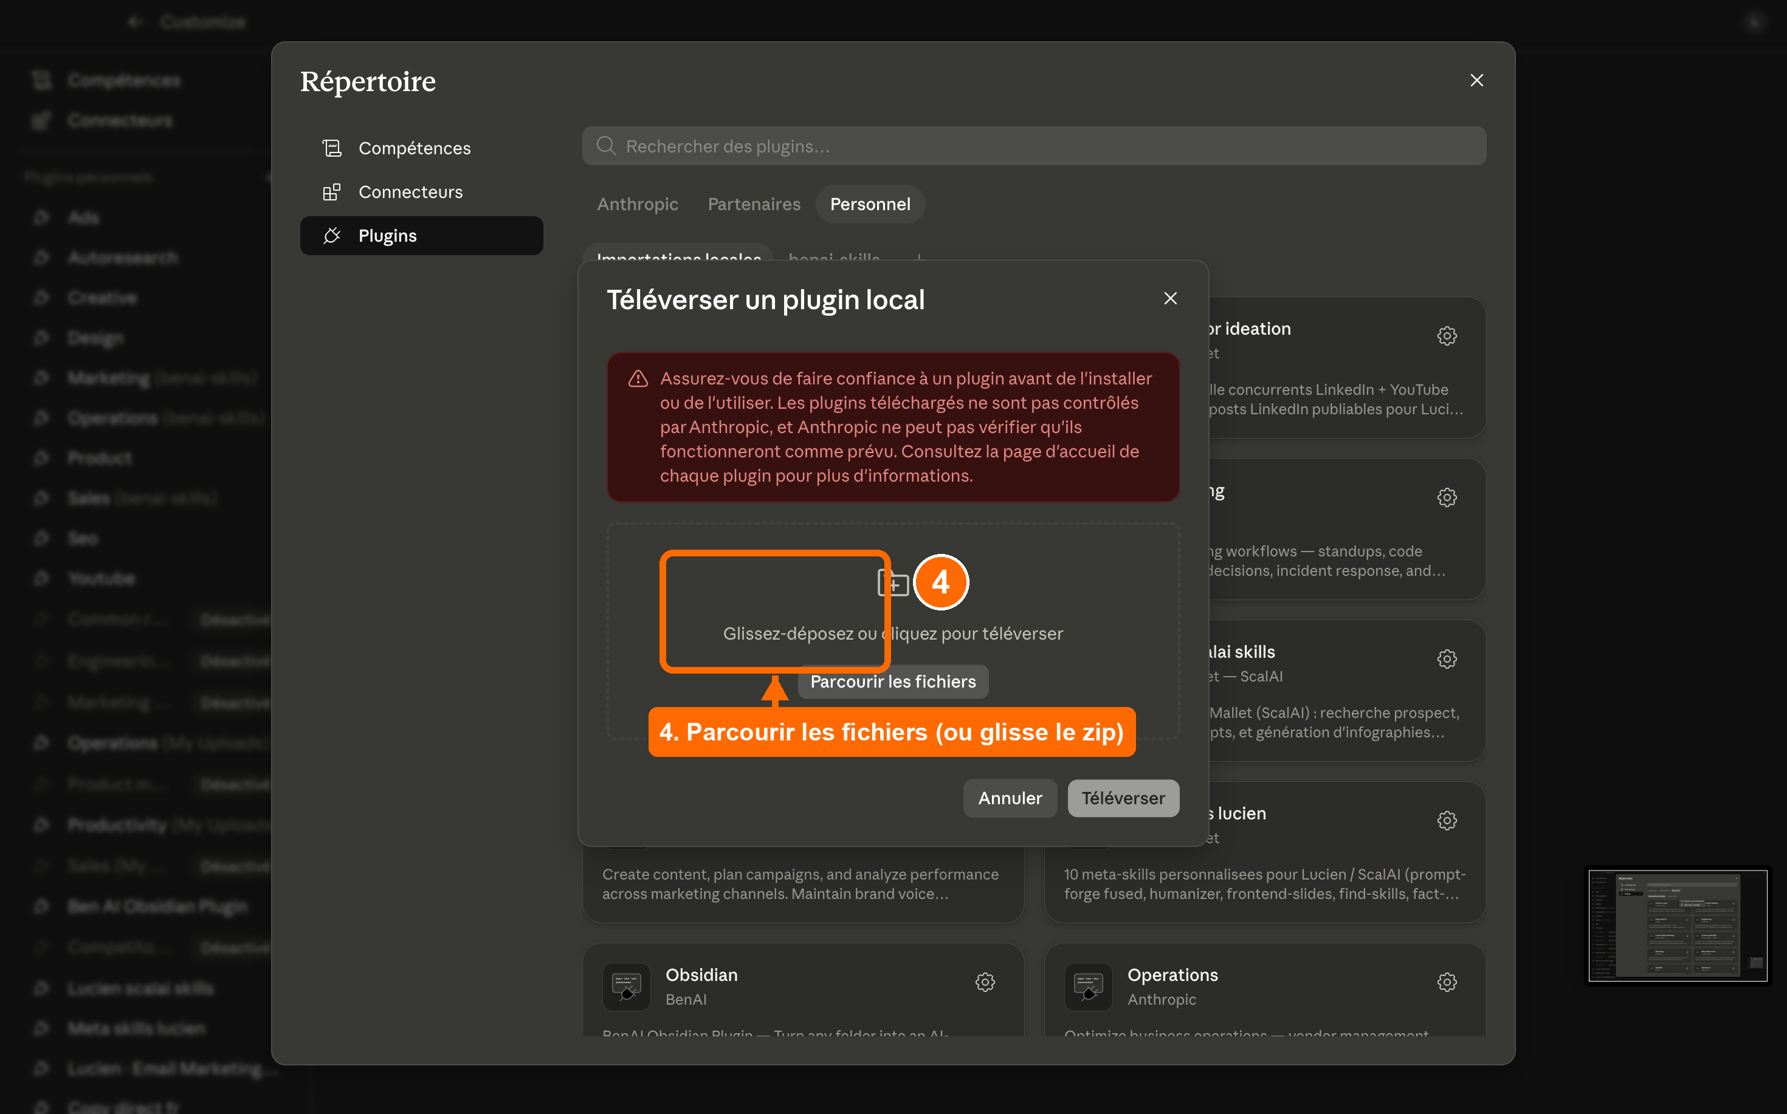The height and width of the screenshot is (1114, 1787).
Task: Click the Ads plug icon in background sidebar
Action: click(41, 217)
